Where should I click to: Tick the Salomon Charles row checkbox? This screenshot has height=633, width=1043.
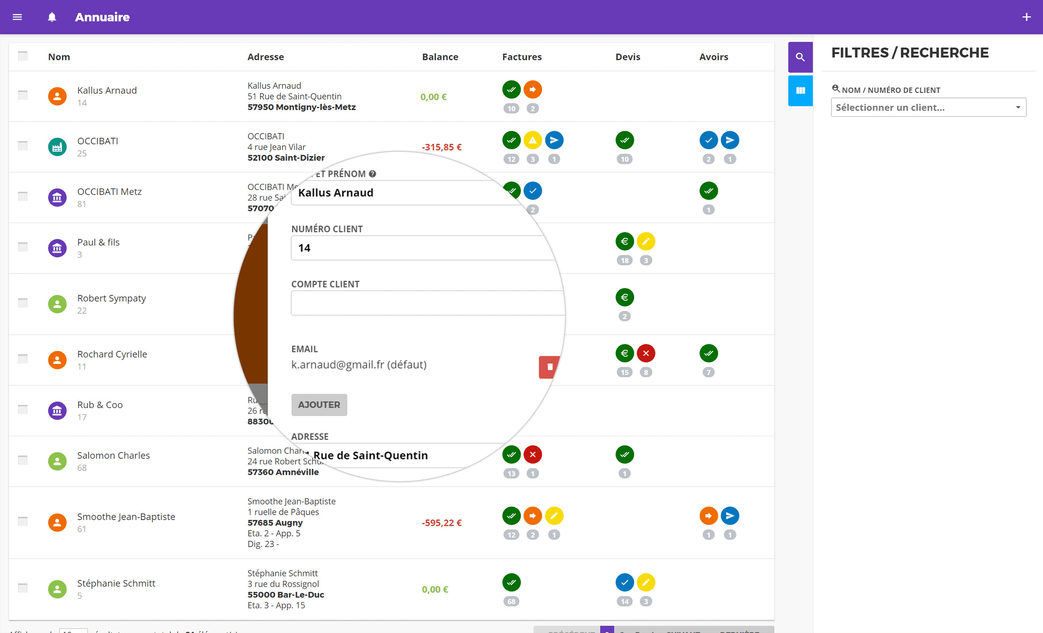(x=23, y=460)
